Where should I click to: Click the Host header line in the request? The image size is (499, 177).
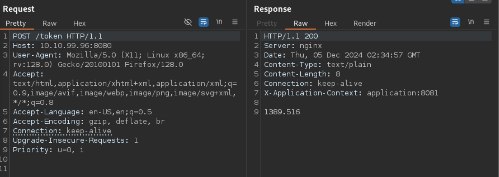click(x=62, y=46)
